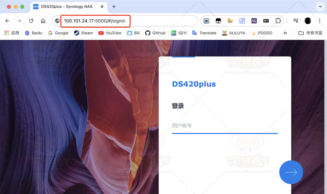This screenshot has height=194, width=327.
Task: Click the Markdown extension icon
Action: [266, 21]
